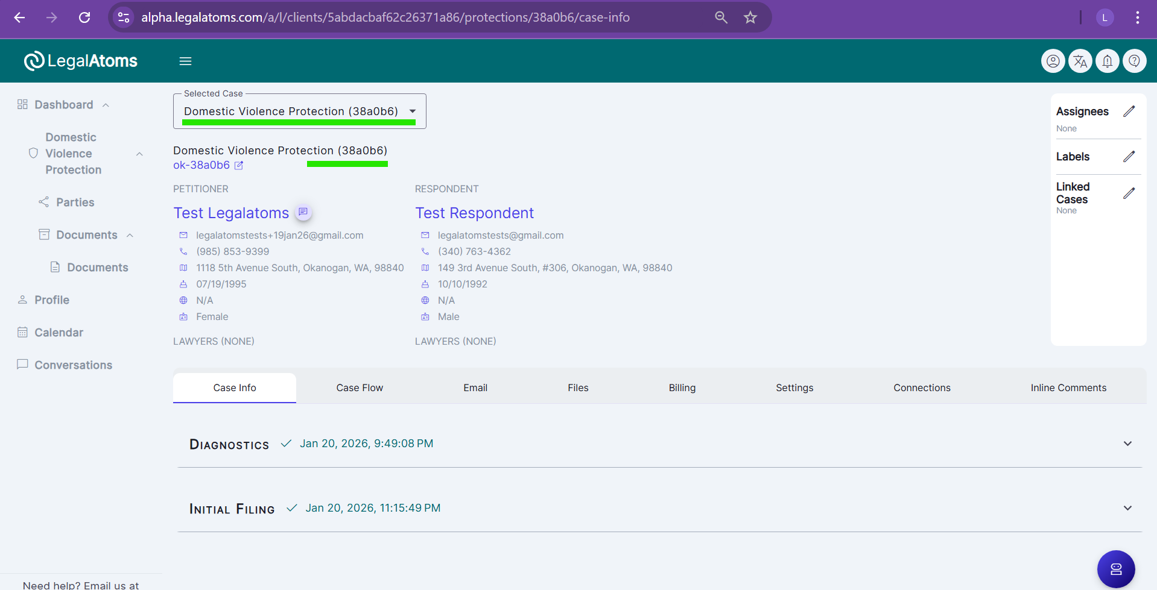The image size is (1157, 590).
Task: Switch to the Billing tab
Action: 682,388
